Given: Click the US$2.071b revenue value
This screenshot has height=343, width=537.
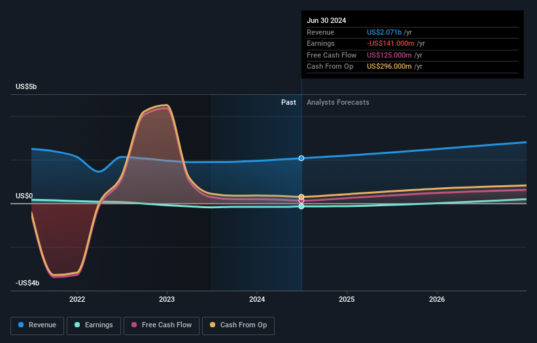Looking at the screenshot, I should tap(384, 32).
